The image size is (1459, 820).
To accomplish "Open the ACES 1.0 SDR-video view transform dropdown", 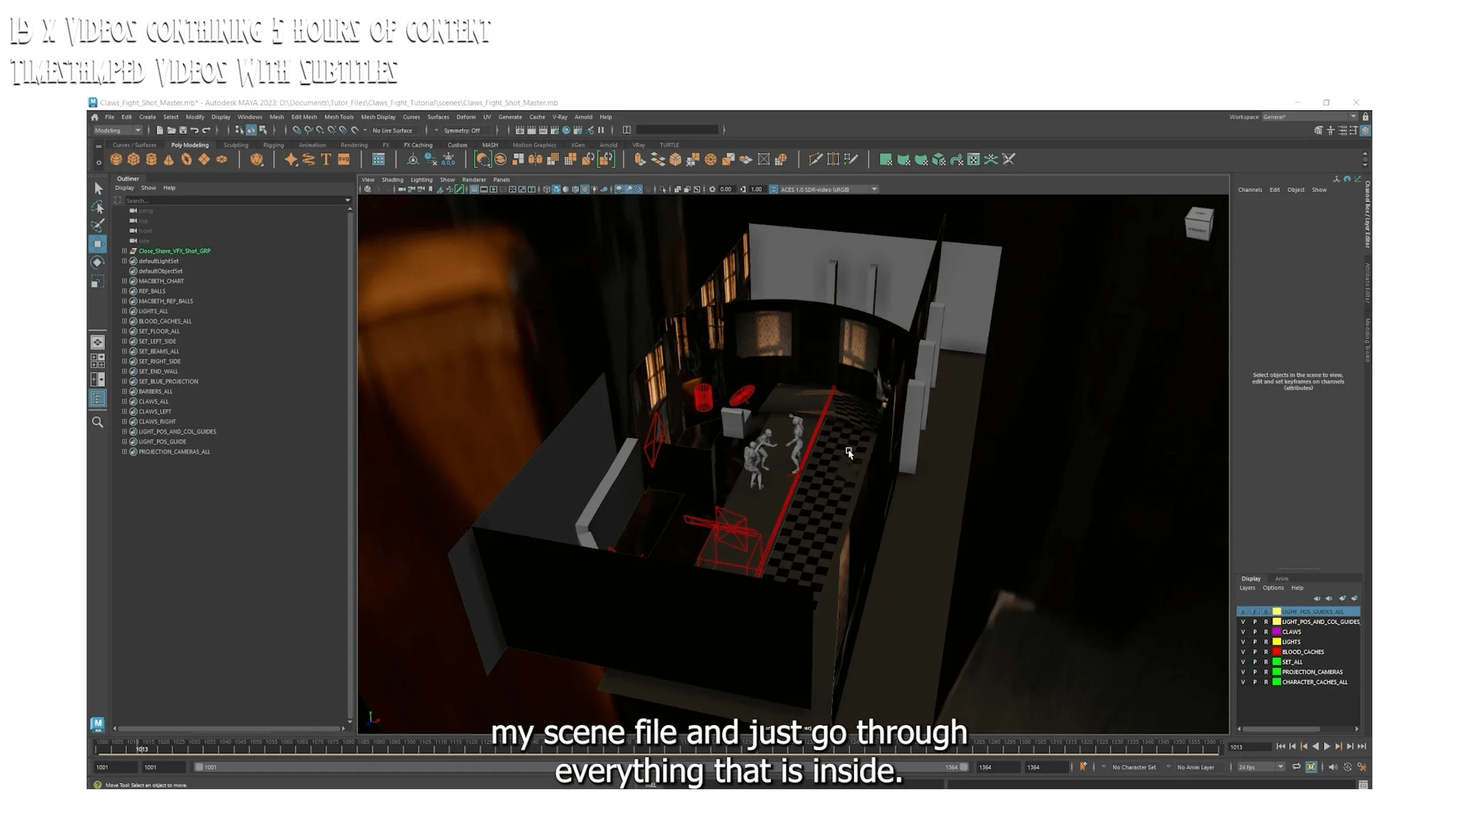I will pyautogui.click(x=874, y=189).
